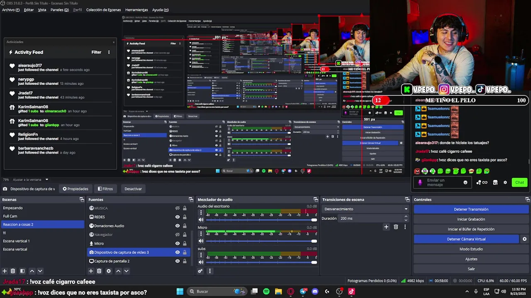
Task: Open the Archivo menu
Action: 11,10
